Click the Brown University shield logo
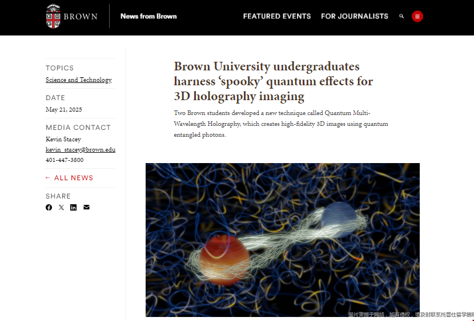Viewport: 474px width, 321px height. click(x=53, y=16)
